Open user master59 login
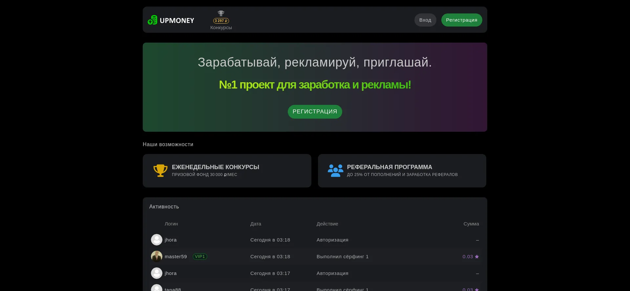Image resolution: width=630 pixels, height=291 pixels. [x=176, y=257]
